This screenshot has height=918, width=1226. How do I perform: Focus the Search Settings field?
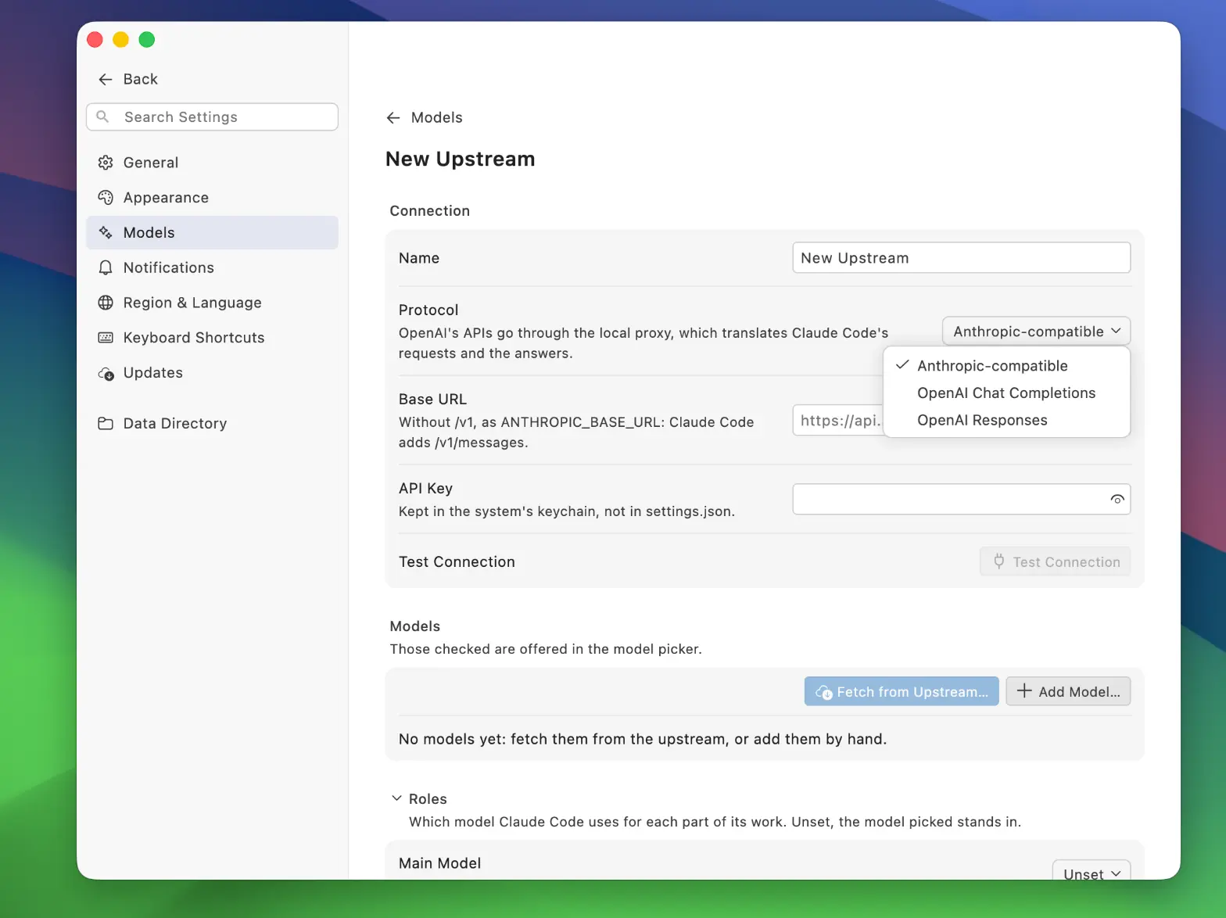coord(212,117)
